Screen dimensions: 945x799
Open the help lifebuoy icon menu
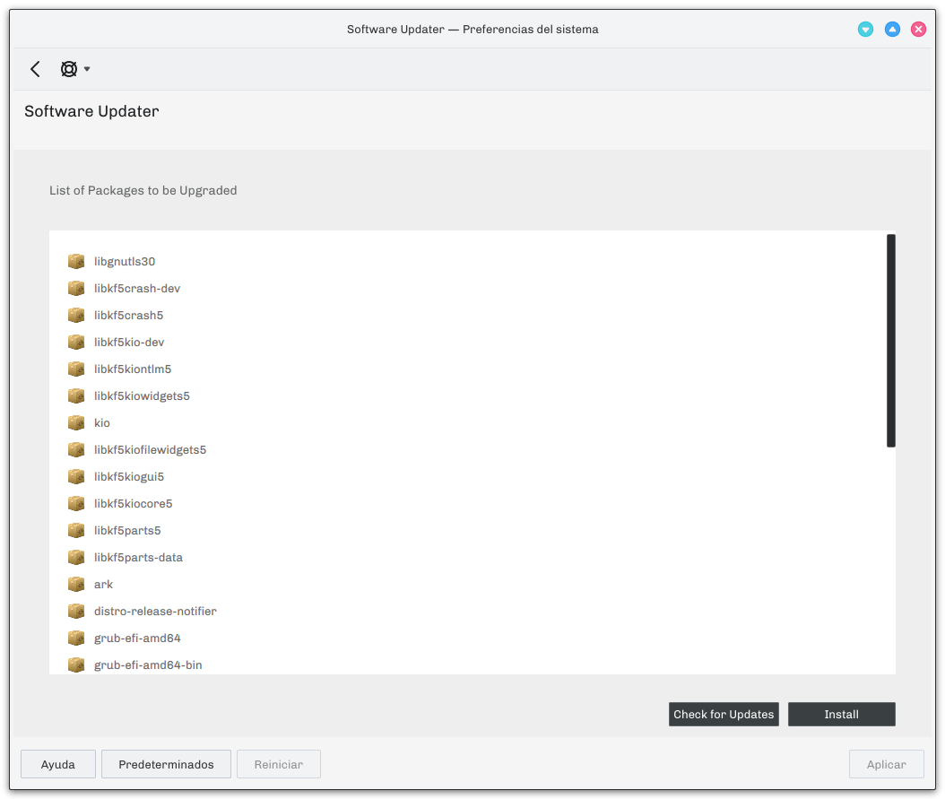[x=69, y=69]
